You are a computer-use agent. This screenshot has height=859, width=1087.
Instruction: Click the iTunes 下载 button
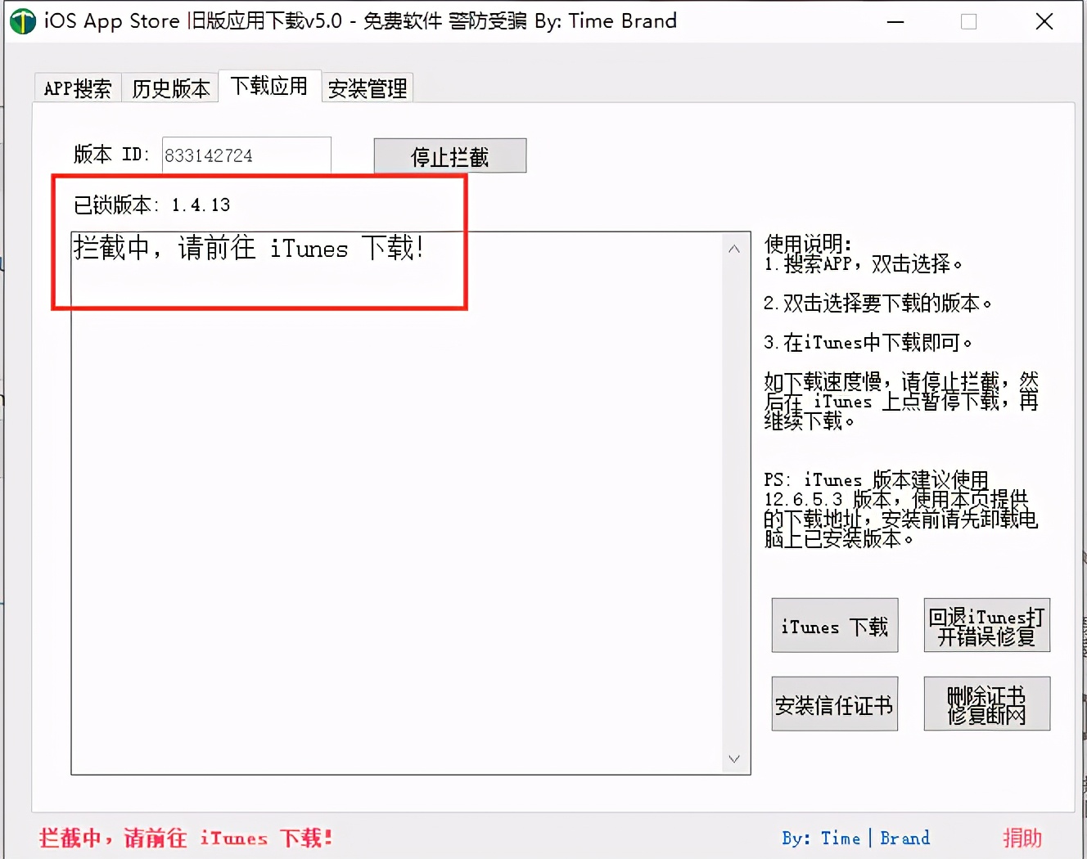click(834, 626)
